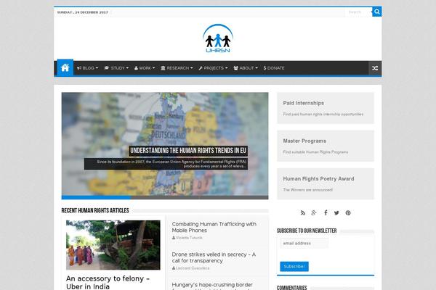Viewport: 436px width, 290px height.
Task: Click the slider progress bar below the map
Action: (x=165, y=197)
